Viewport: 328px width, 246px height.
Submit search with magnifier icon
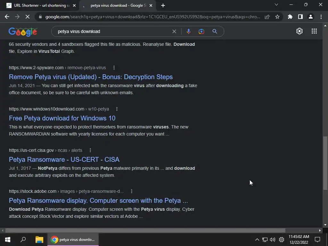[215, 31]
